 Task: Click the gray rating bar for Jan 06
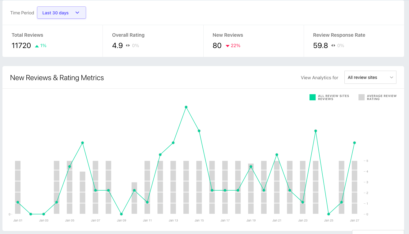[83, 193]
